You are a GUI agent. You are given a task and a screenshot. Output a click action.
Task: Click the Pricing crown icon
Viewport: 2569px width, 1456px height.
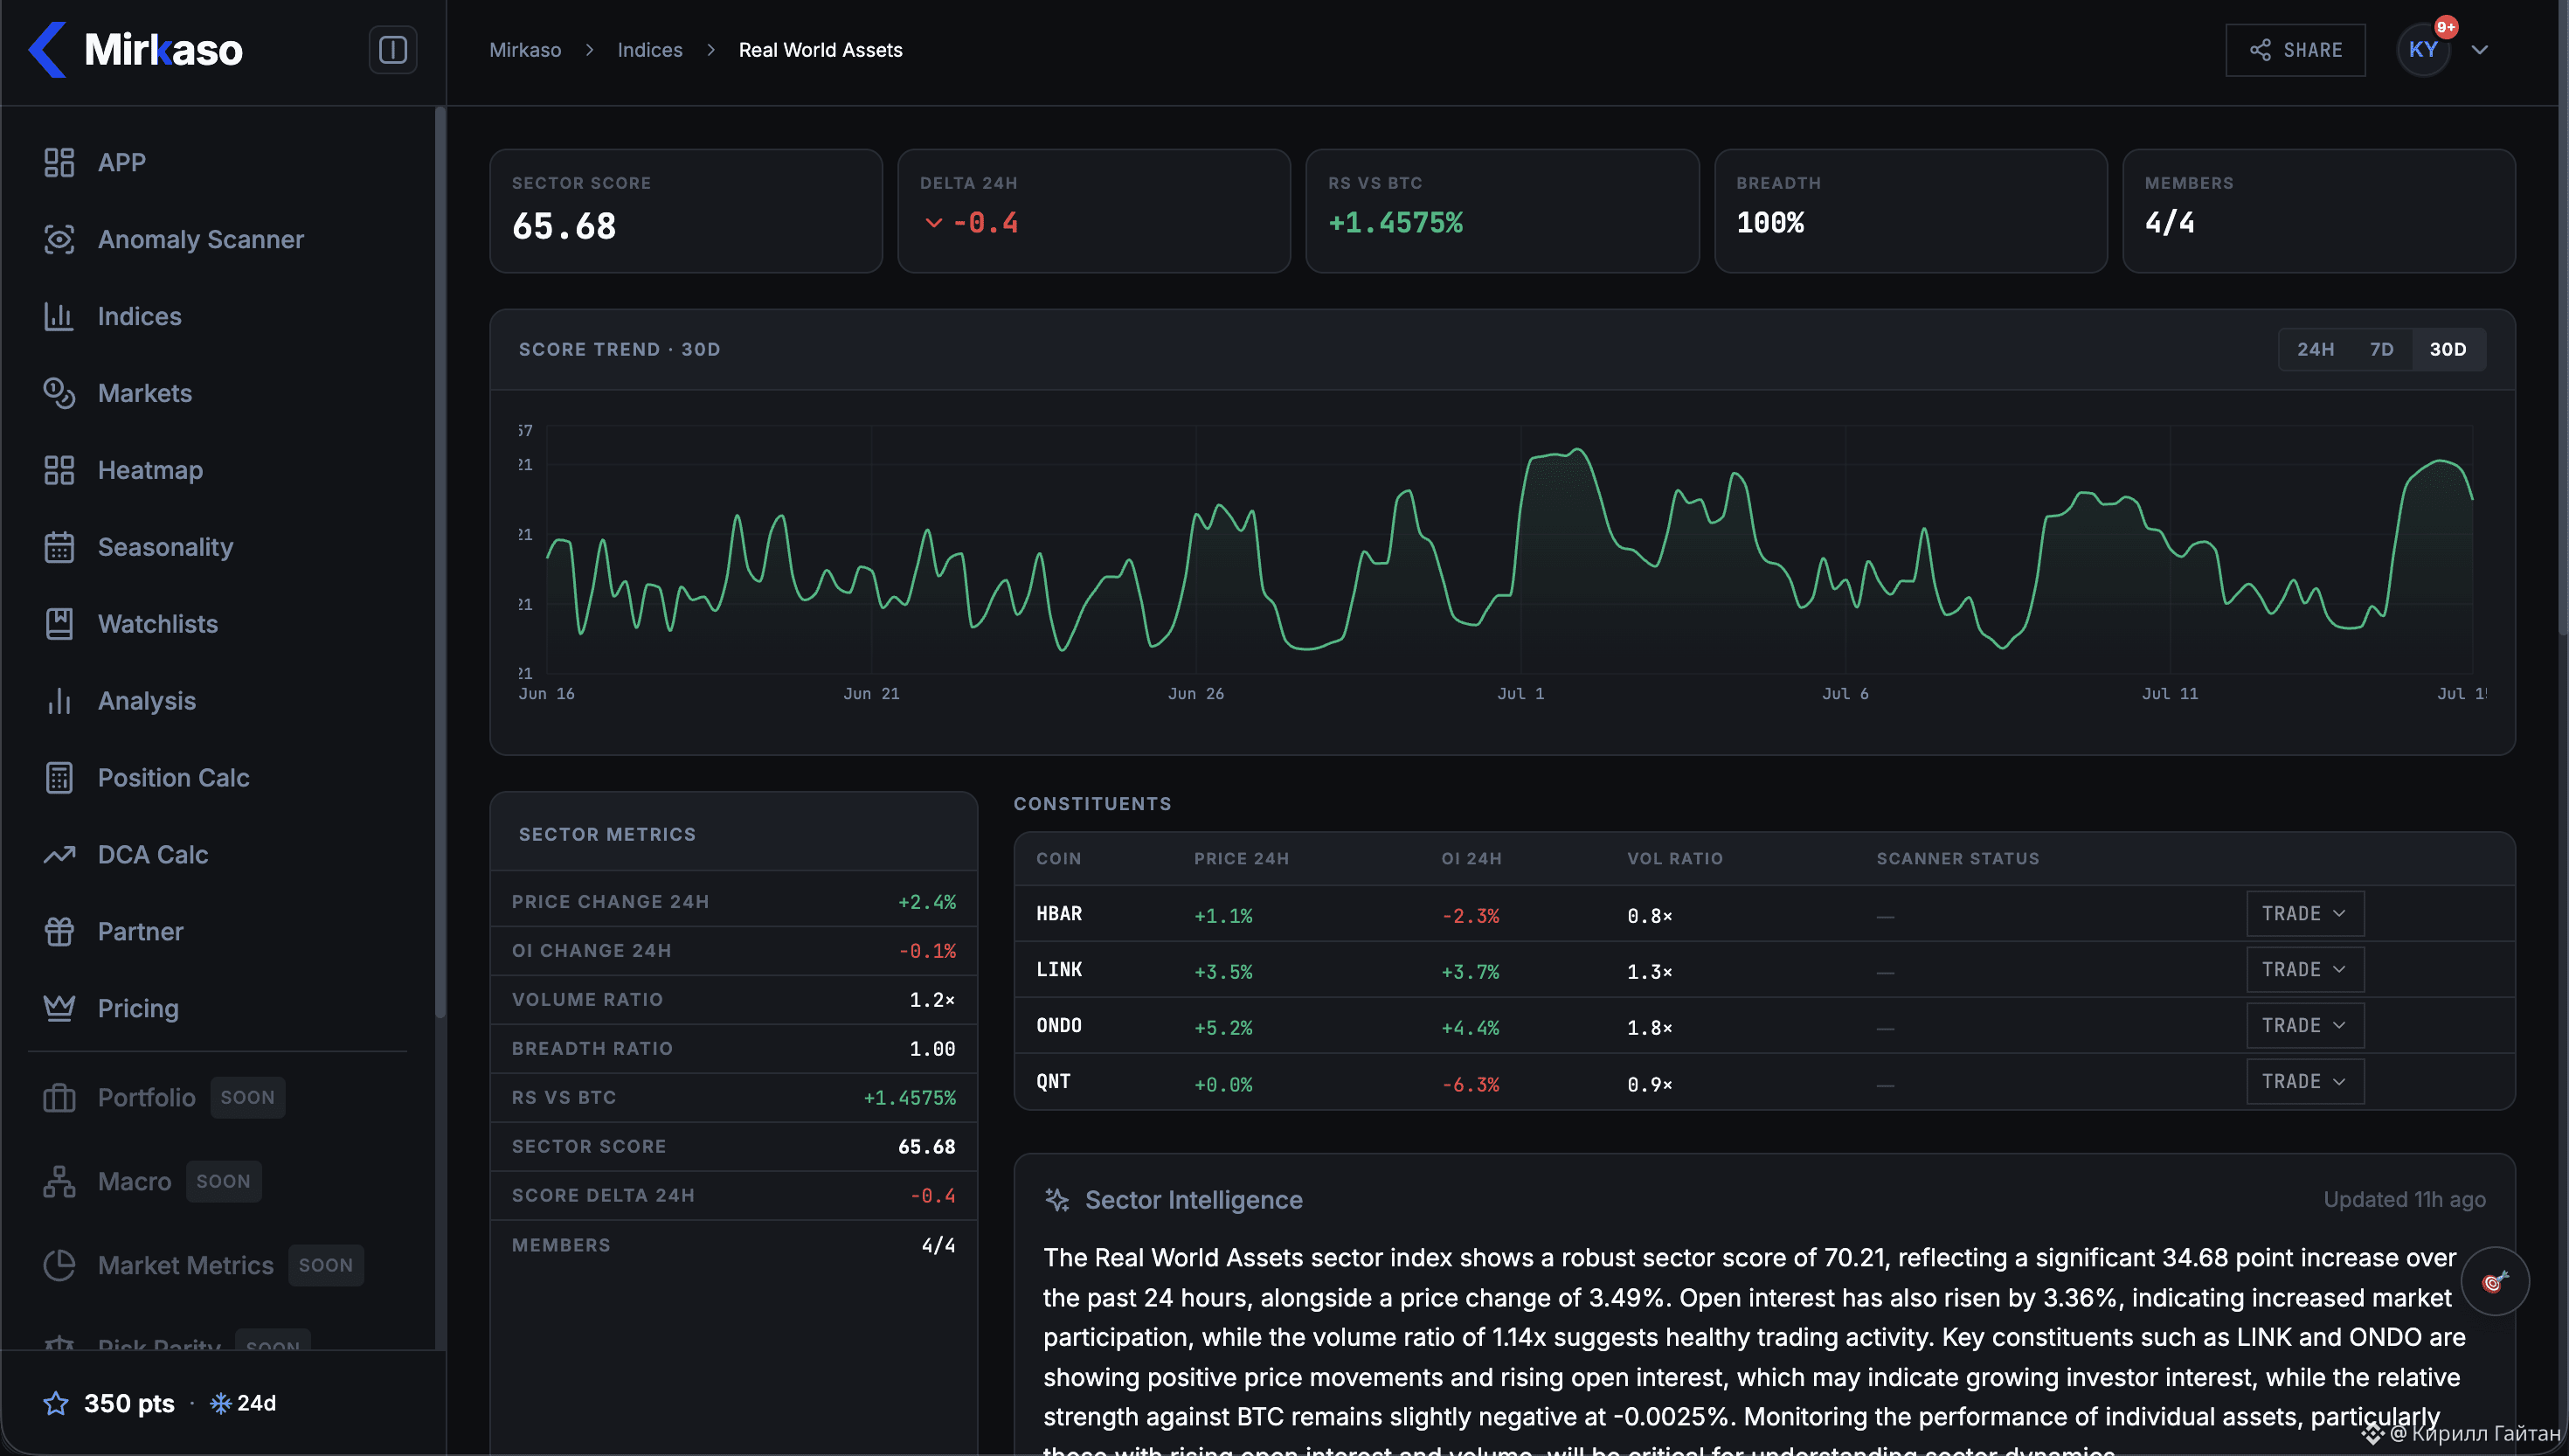point(59,1008)
